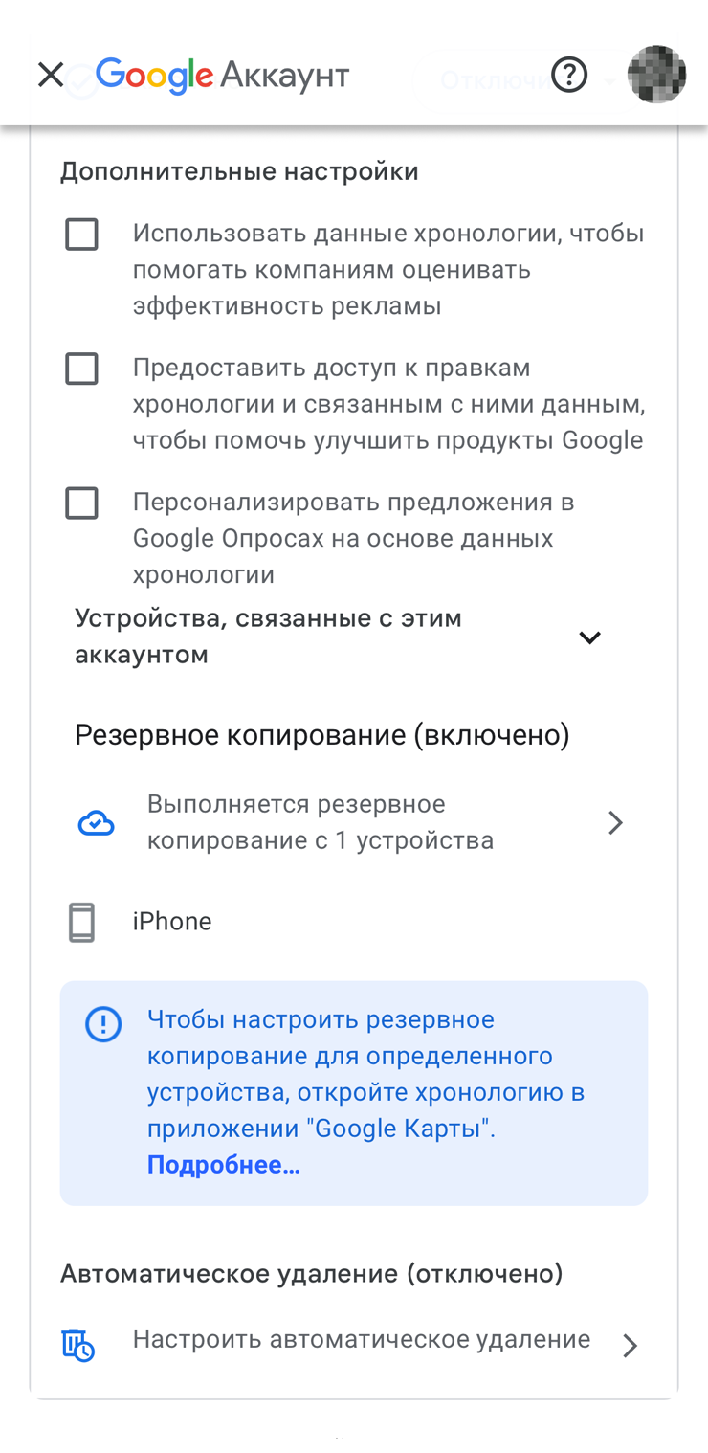Enable using timeline data for ad effectiveness
708x1453 pixels.
pyautogui.click(x=81, y=235)
